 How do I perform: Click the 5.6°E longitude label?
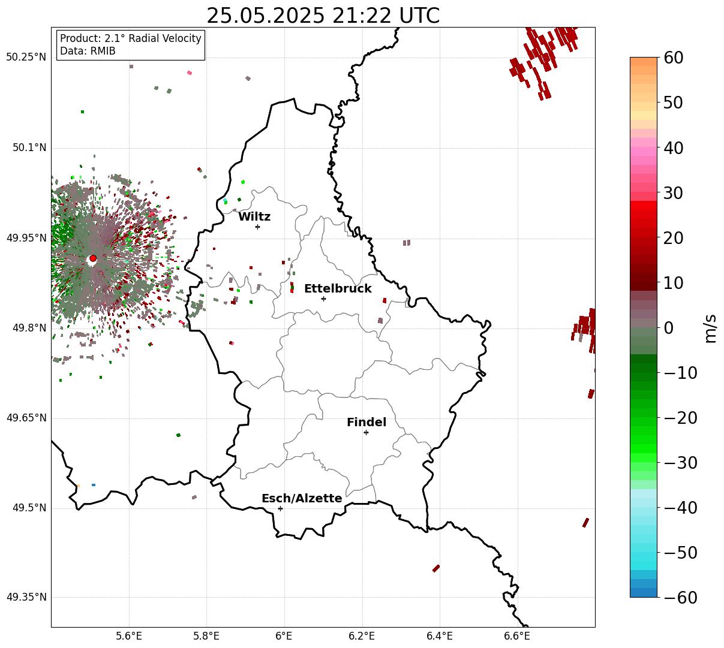coord(129,636)
